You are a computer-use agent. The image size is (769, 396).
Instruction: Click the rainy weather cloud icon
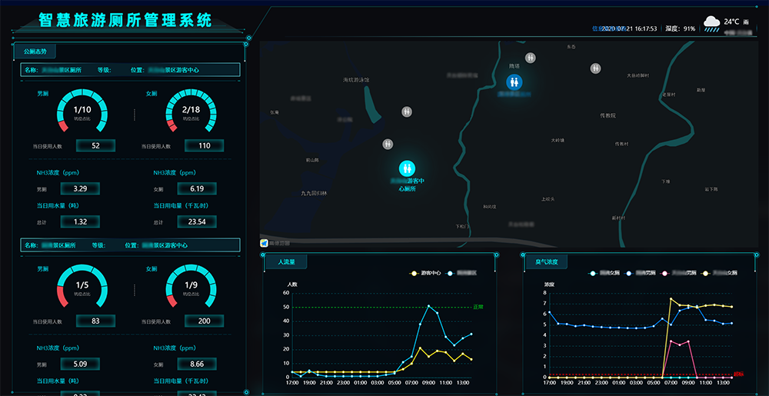click(x=711, y=23)
